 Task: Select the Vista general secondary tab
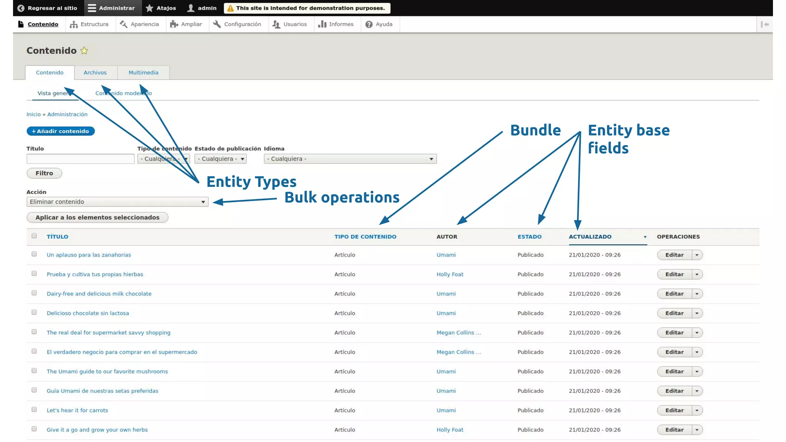55,93
